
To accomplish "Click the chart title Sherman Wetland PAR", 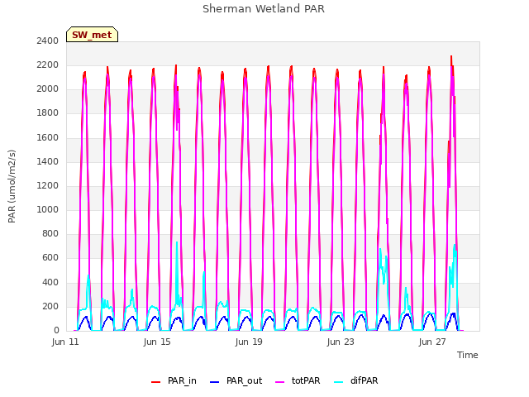I will (264, 9).
